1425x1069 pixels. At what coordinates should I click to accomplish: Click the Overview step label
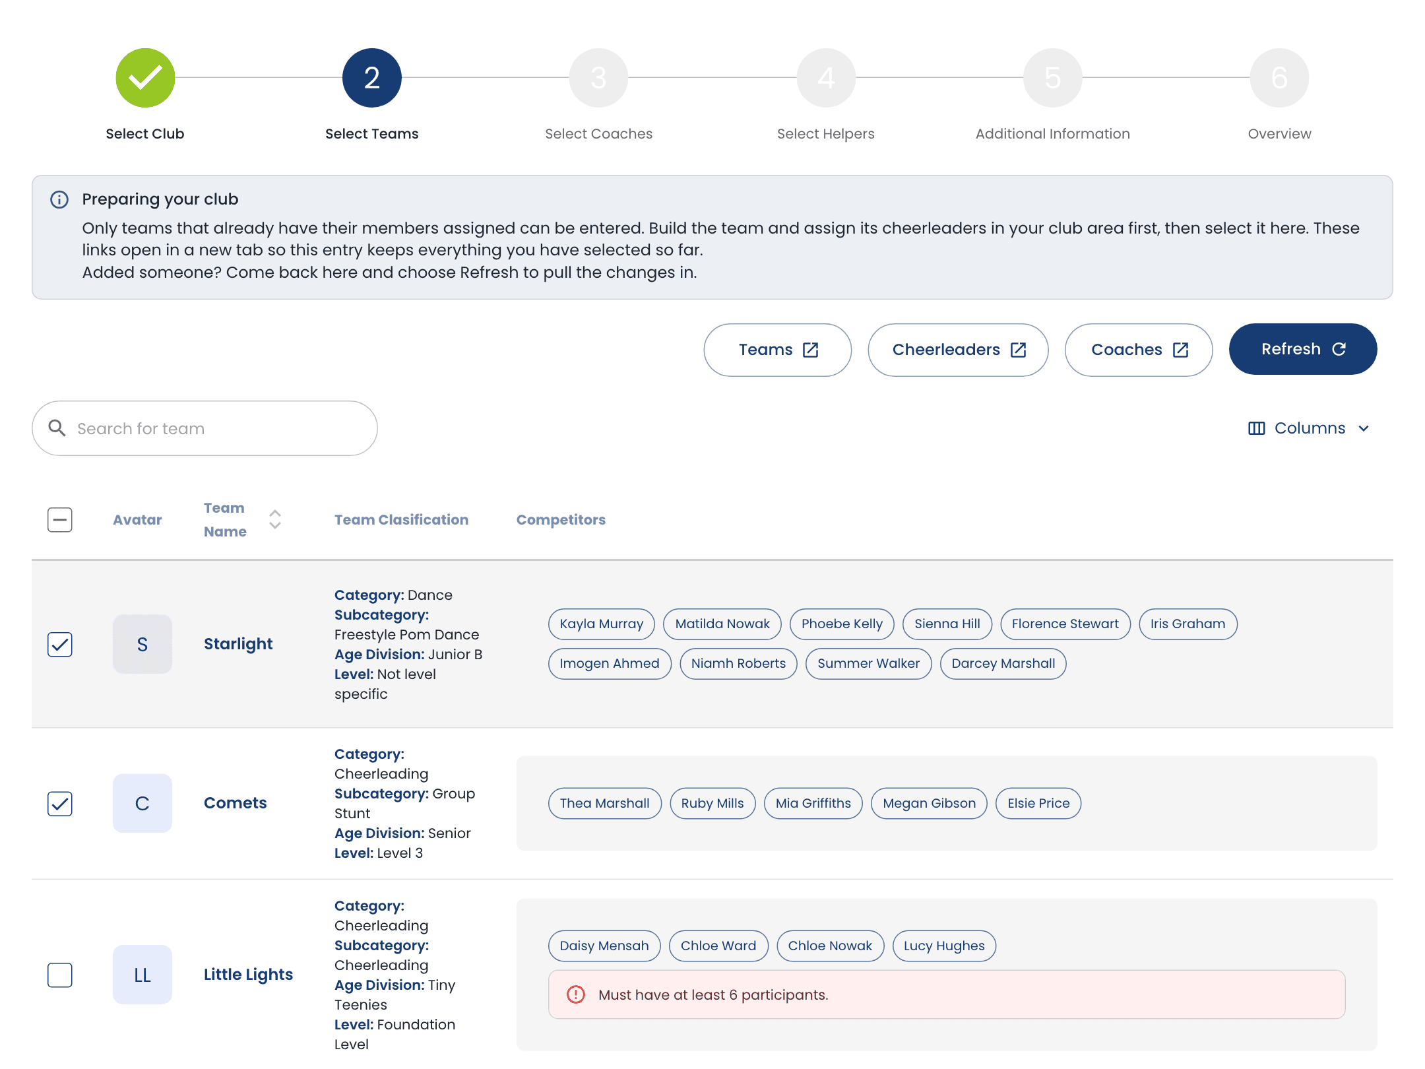(1280, 134)
